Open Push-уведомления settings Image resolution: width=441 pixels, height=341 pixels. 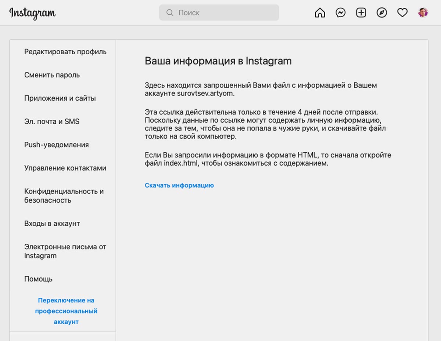57,145
